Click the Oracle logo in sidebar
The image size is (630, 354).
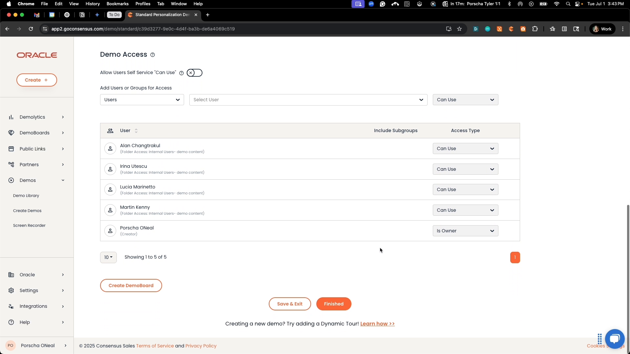click(x=37, y=55)
